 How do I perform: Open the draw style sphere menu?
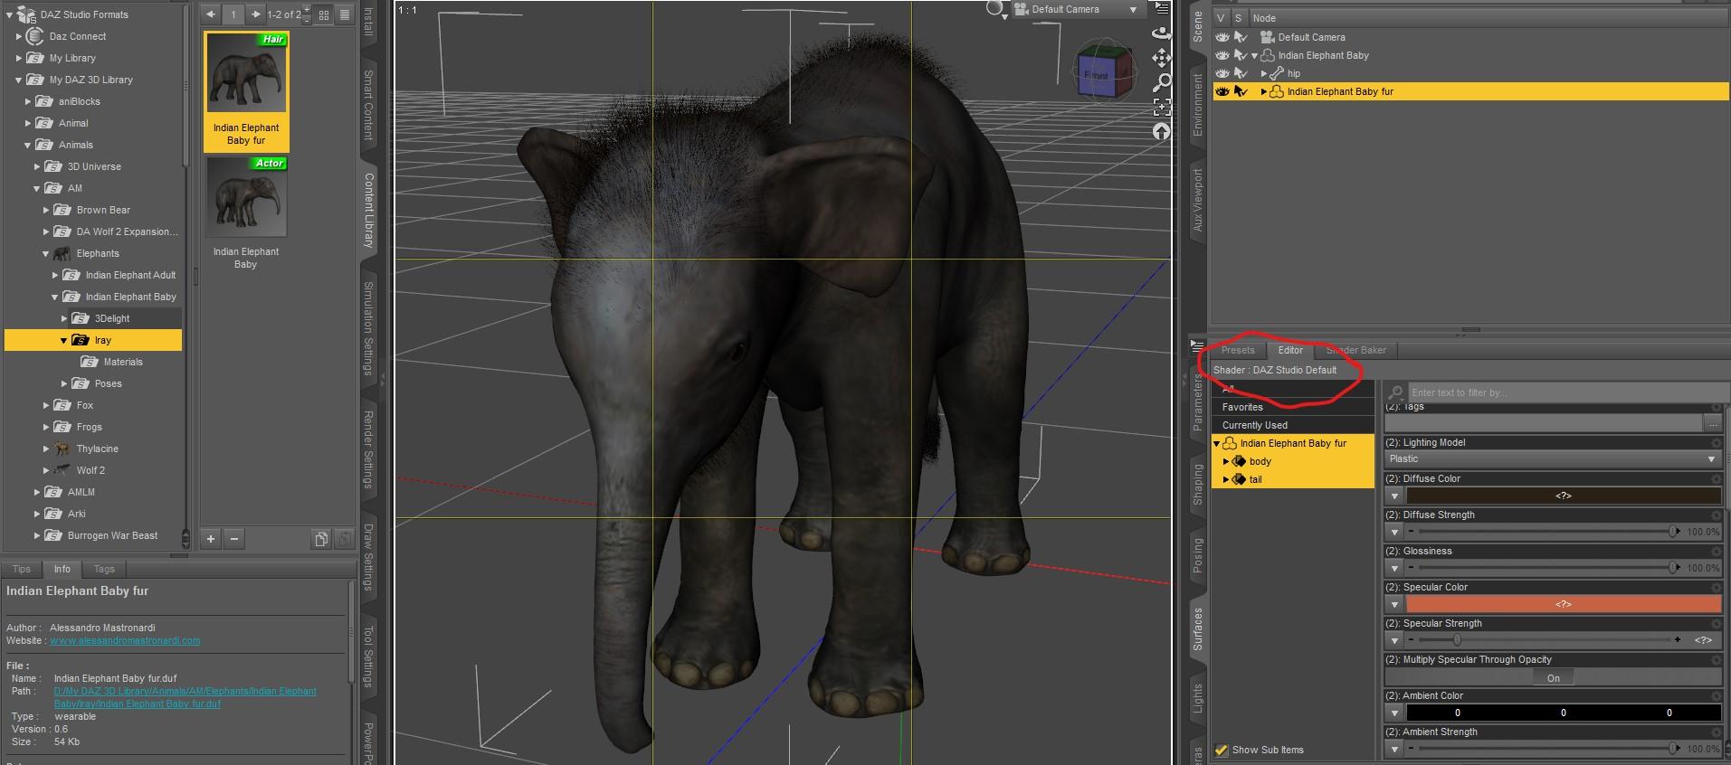996,10
